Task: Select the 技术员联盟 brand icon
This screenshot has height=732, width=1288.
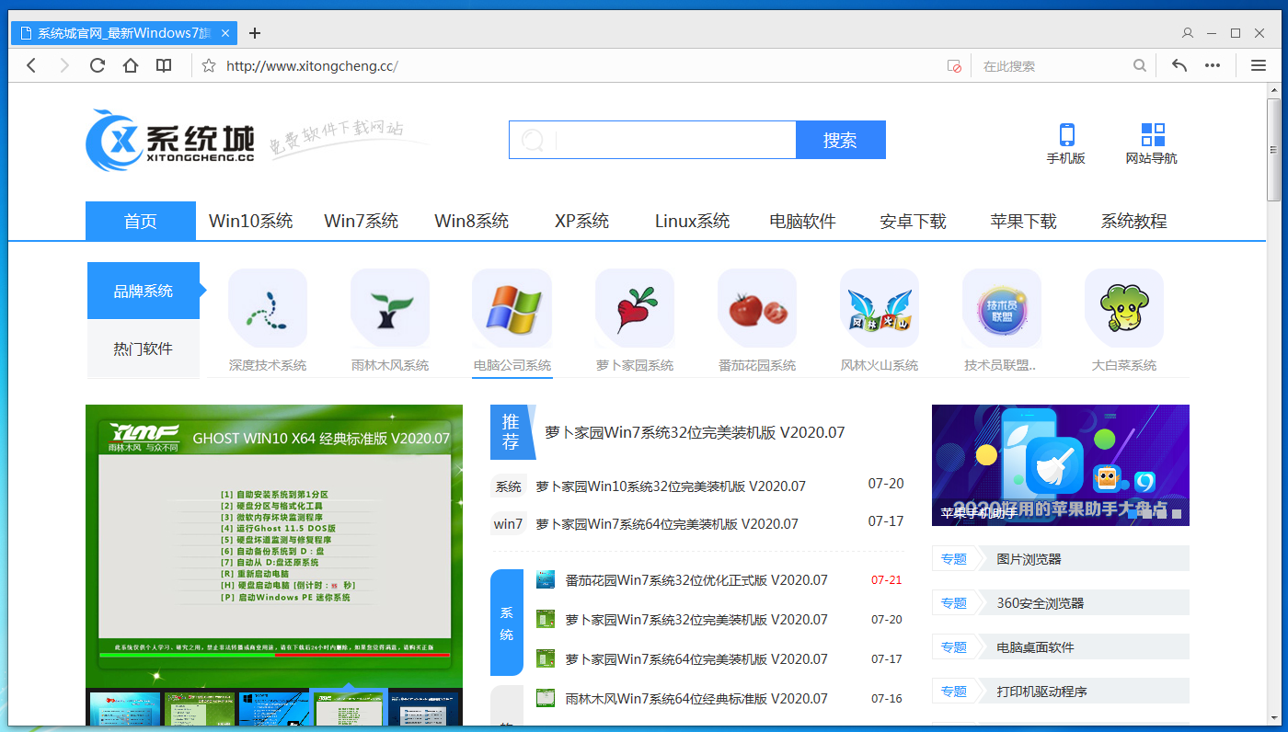Action: coord(1002,308)
